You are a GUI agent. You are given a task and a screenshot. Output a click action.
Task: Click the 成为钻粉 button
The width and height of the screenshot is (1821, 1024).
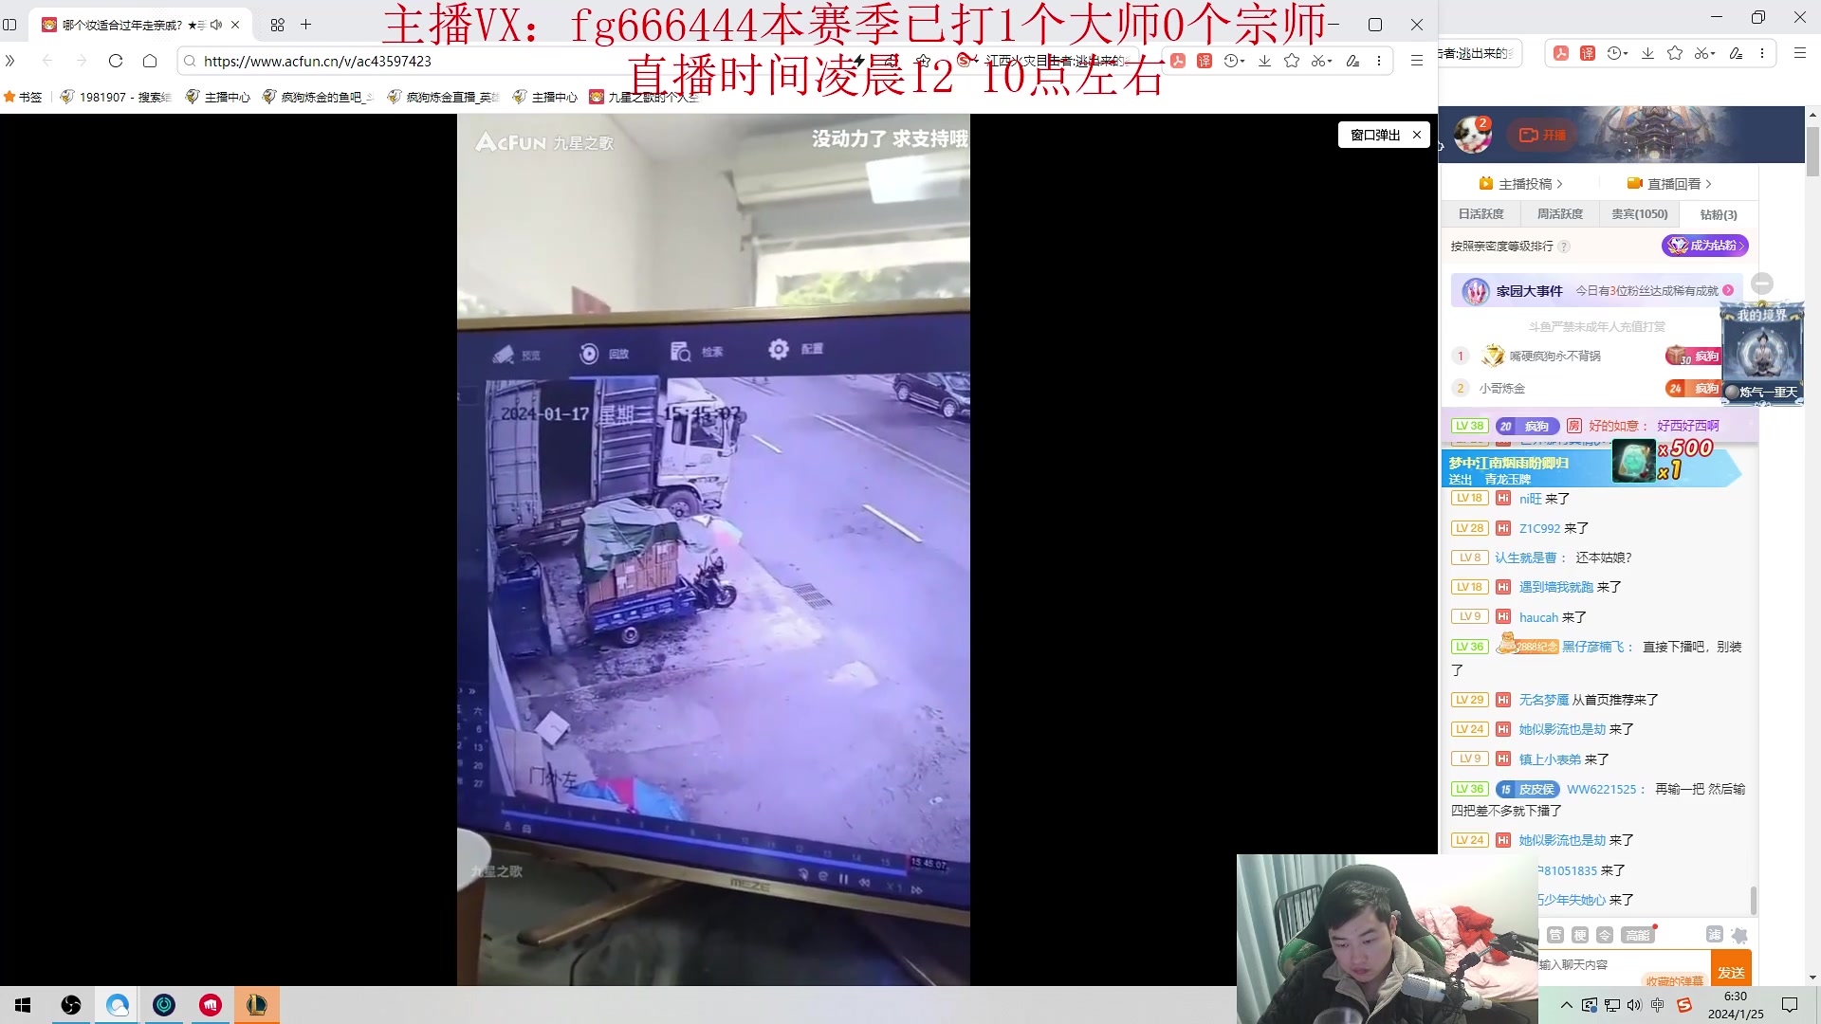(x=1705, y=246)
